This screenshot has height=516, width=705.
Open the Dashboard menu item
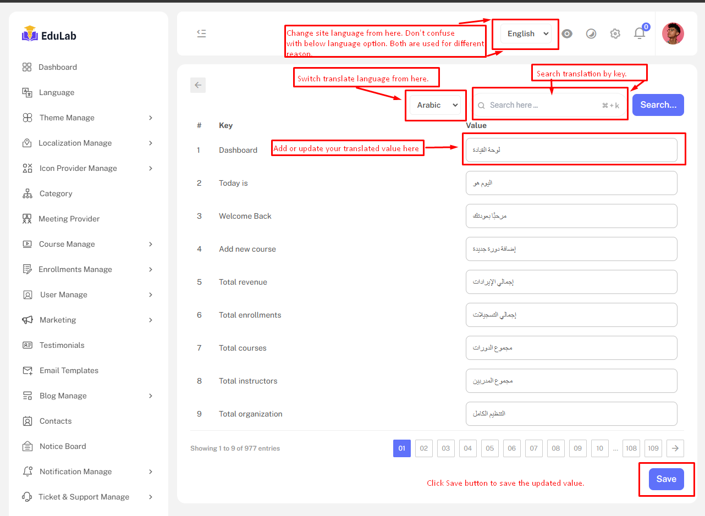[57, 67]
